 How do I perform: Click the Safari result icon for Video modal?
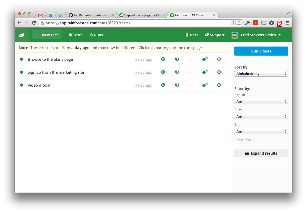219,85
